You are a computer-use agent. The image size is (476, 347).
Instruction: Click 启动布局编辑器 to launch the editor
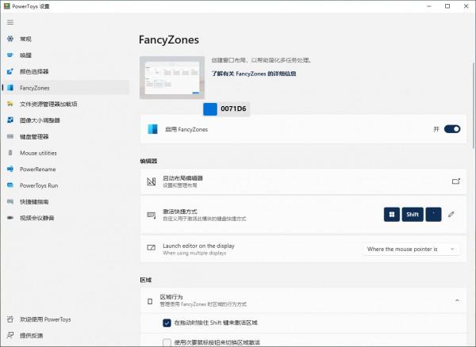[x=303, y=181]
